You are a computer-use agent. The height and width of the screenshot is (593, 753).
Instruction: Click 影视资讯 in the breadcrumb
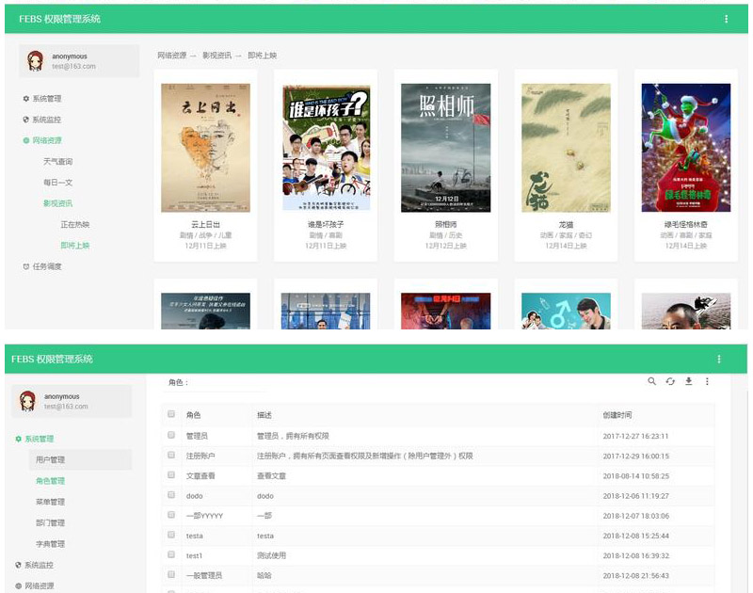click(216, 56)
